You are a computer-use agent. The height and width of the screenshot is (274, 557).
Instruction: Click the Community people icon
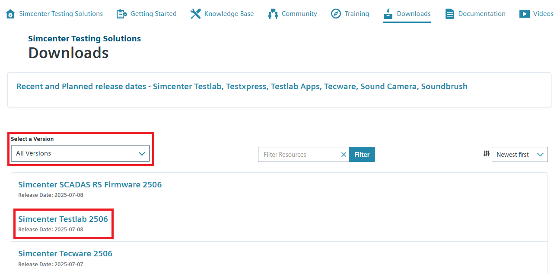[273, 13]
